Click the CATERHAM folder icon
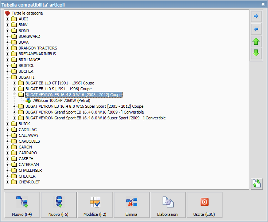Viewport: 268px width, 222px height. click(14, 164)
